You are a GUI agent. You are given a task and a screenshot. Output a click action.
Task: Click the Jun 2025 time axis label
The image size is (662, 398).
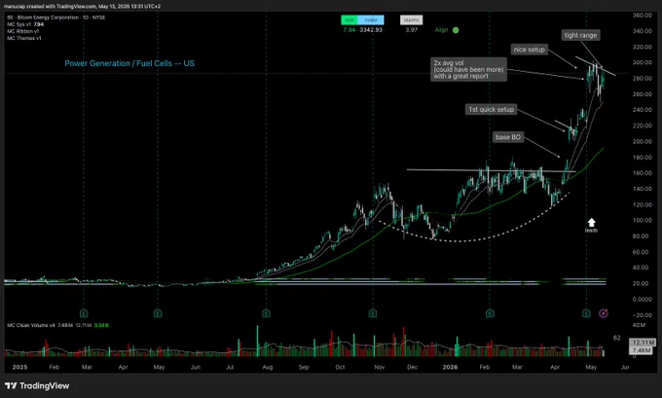(196, 367)
